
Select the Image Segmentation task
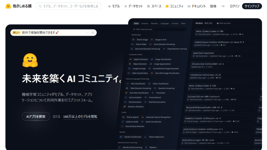160,64
